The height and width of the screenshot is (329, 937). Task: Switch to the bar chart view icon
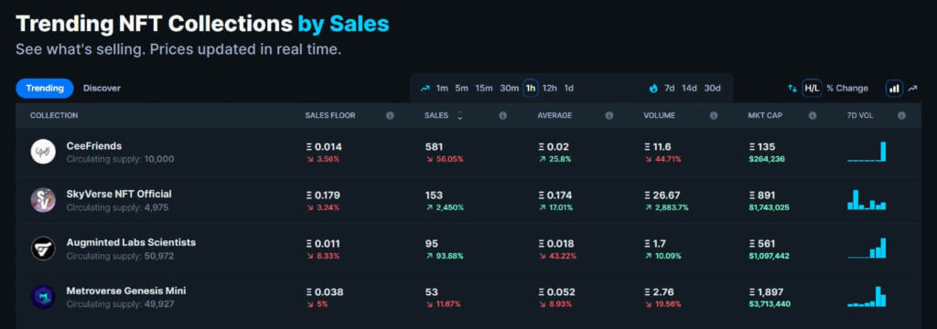(x=894, y=89)
